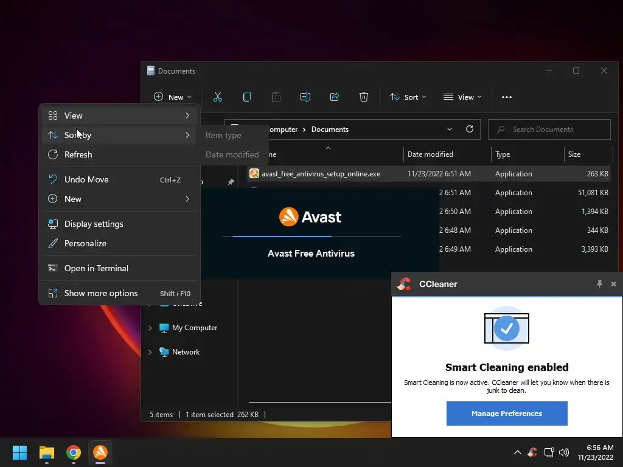This screenshot has width=623, height=467.
Task: Sort by Item type in submenu
Action: tap(223, 136)
